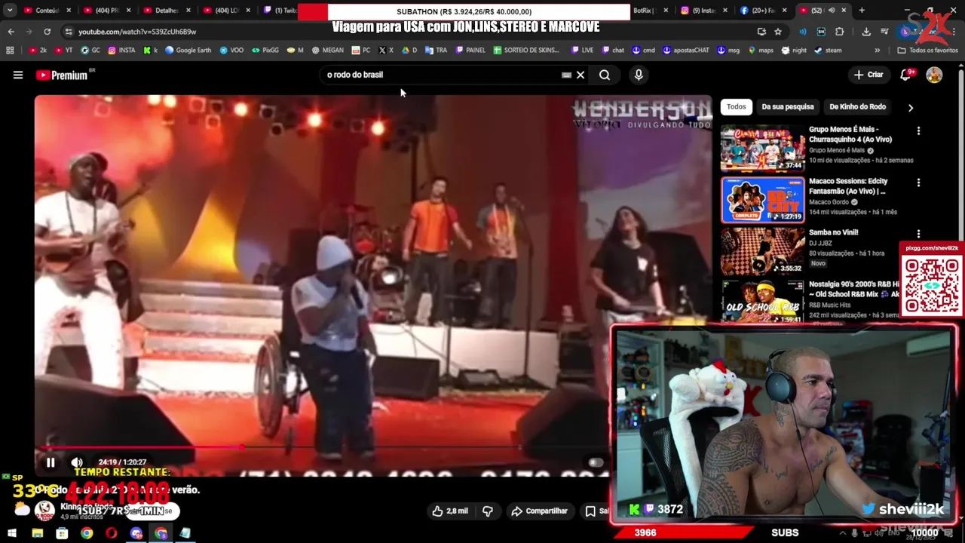The width and height of the screenshot is (965, 543).
Task: Open YouTube notifications bell
Action: (905, 75)
